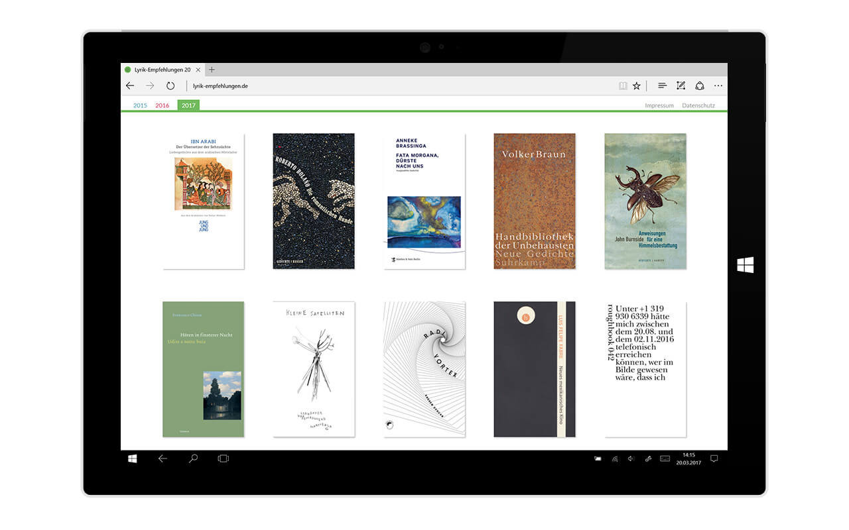
Task: Open reading view book icon
Action: [x=622, y=85]
